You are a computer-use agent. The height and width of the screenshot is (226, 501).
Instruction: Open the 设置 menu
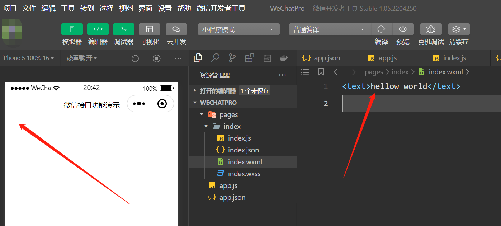coord(165,8)
